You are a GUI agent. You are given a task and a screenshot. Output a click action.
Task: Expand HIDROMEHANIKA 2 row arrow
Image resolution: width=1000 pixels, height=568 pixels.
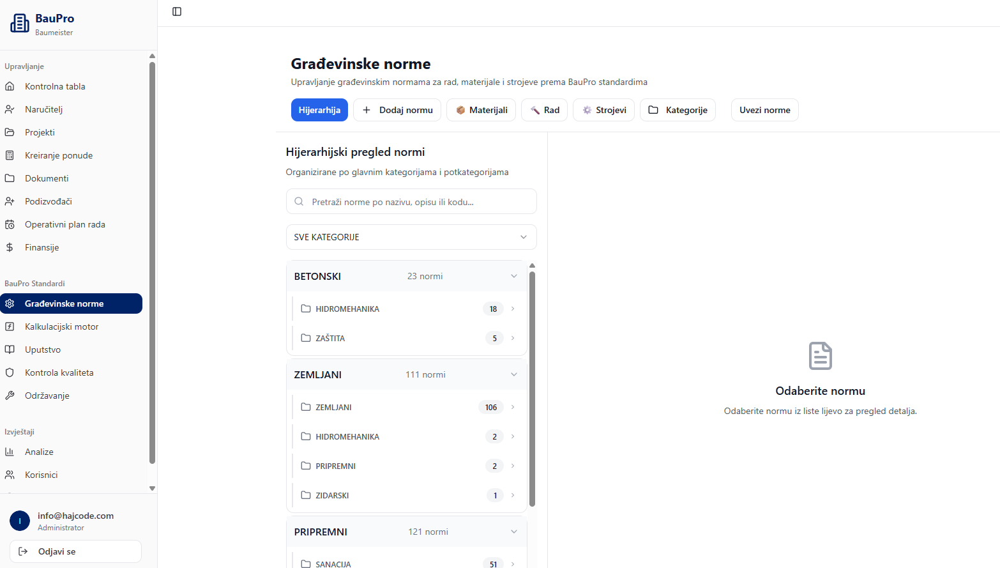(513, 436)
